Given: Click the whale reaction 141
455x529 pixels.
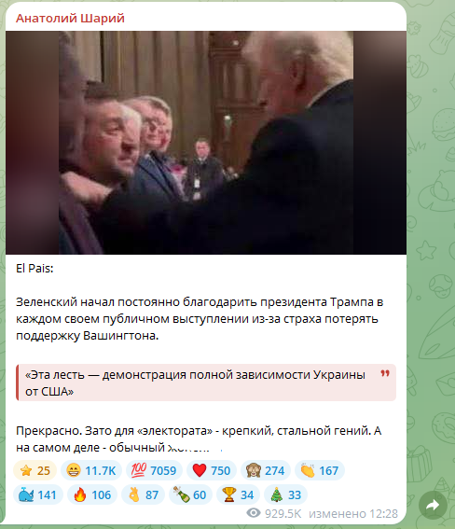Looking at the screenshot, I should pyautogui.click(x=38, y=494).
